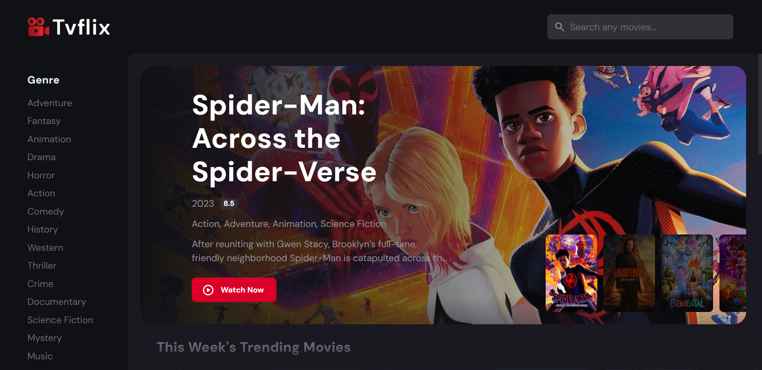Image resolution: width=762 pixels, height=370 pixels.
Task: Choose the Horror genre
Action: (x=41, y=175)
